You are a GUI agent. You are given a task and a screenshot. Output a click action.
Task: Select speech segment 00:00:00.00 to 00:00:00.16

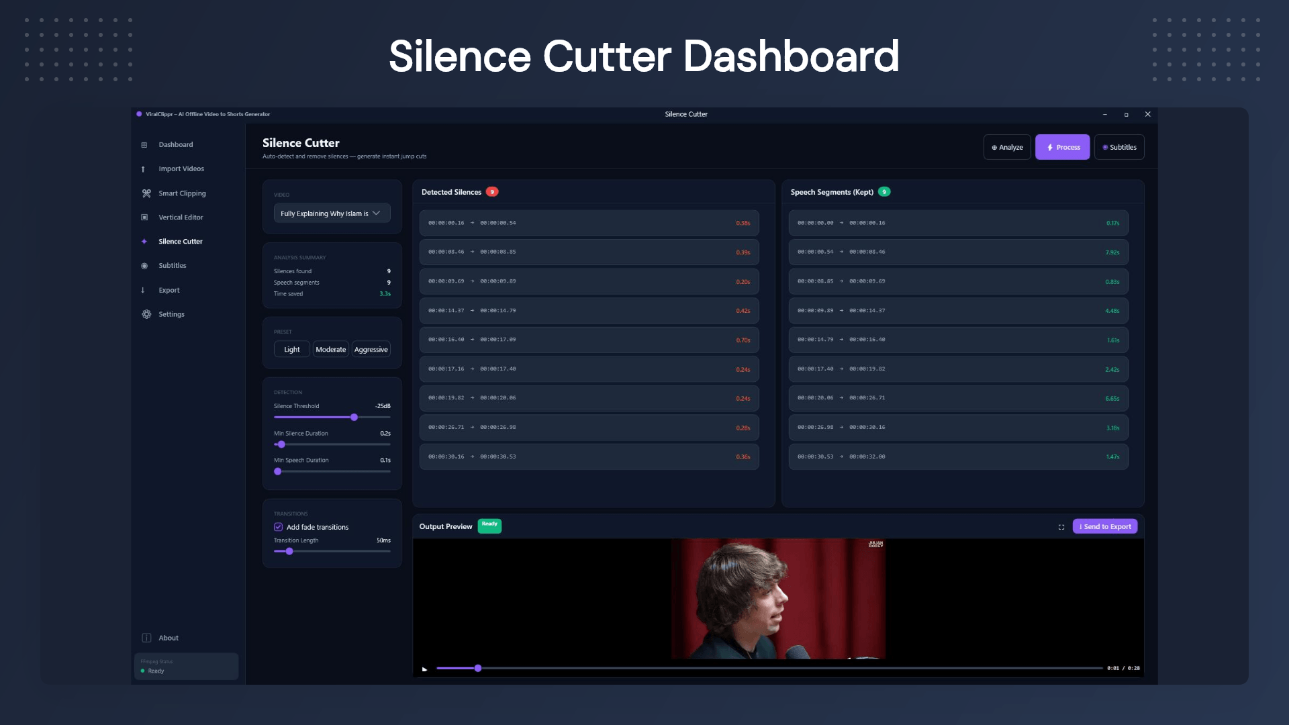(958, 223)
